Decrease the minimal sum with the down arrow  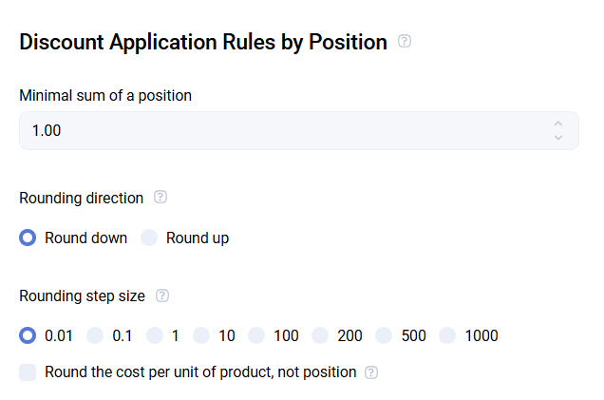click(558, 138)
